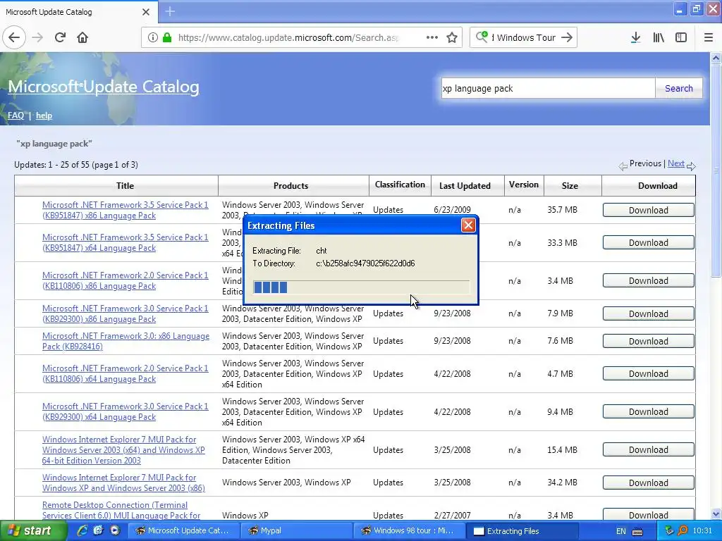The width and height of the screenshot is (722, 541).
Task: Launch Internet Explorer from quick launch
Action: 82,530
